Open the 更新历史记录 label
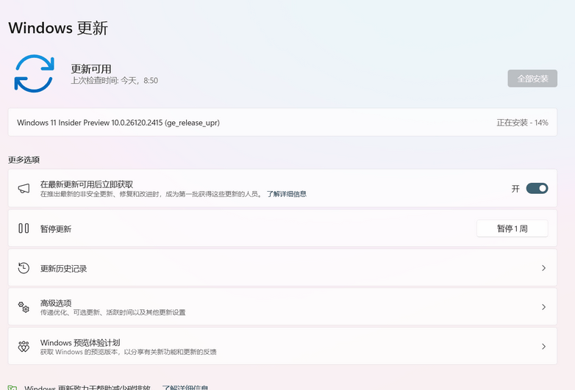This screenshot has height=390, width=575. tap(63, 268)
